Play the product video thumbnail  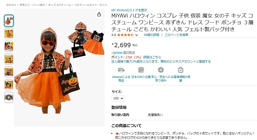pos(9,98)
